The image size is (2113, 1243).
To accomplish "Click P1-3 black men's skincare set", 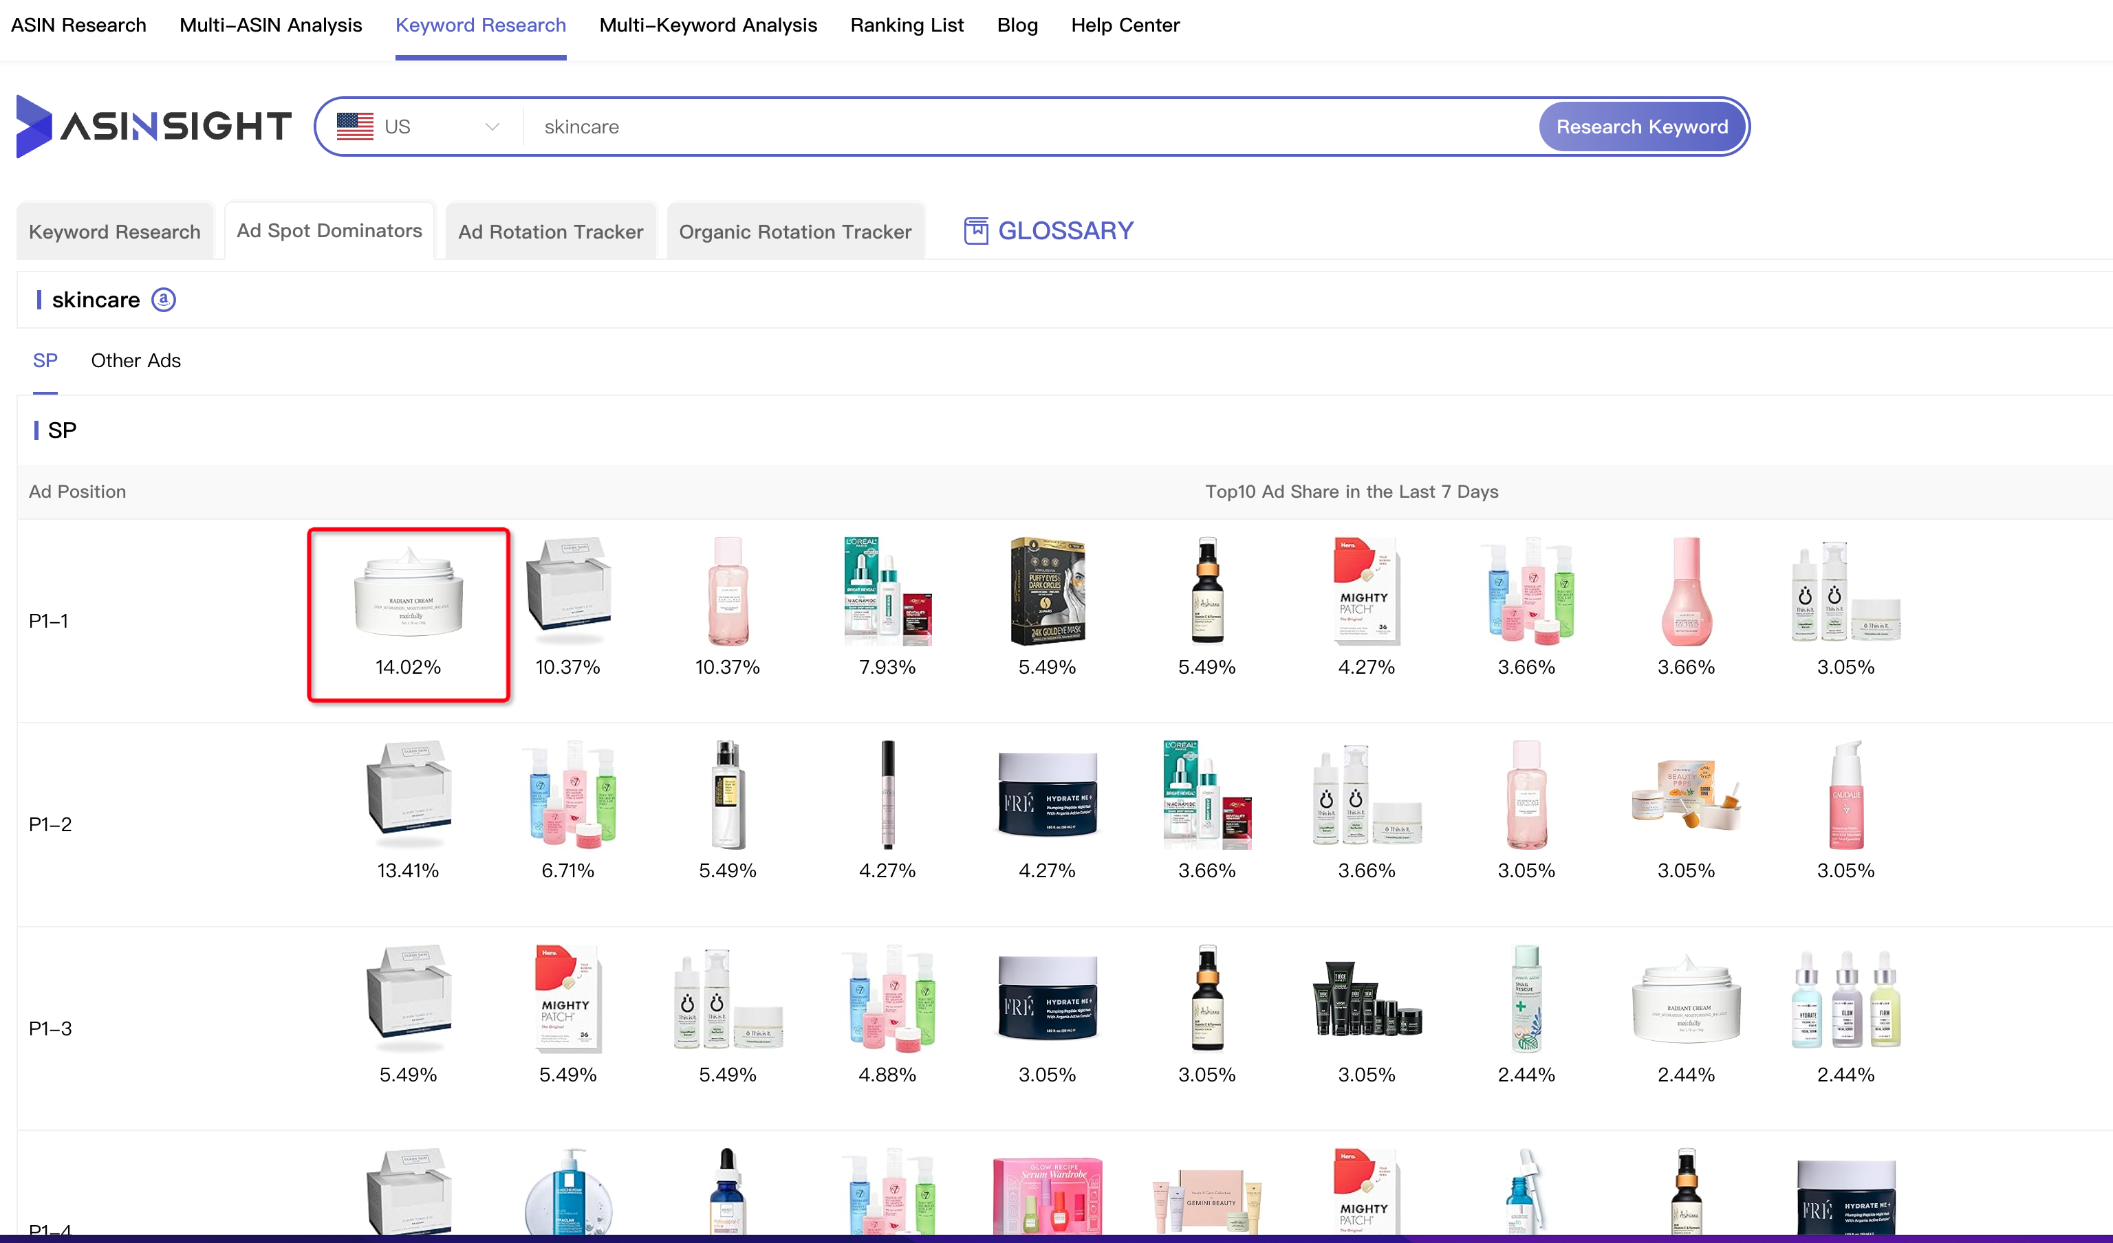I will pos(1366,998).
